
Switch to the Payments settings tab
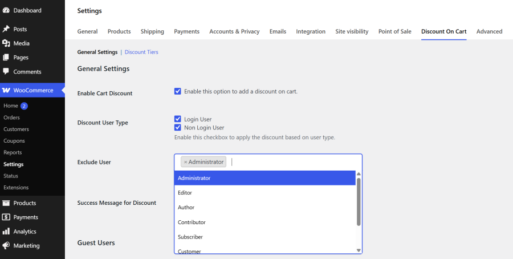click(186, 31)
